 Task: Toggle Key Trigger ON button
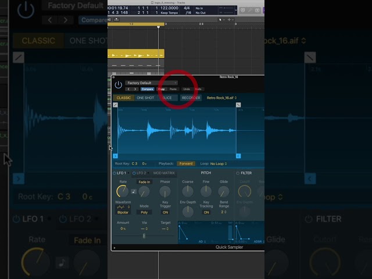(165, 212)
